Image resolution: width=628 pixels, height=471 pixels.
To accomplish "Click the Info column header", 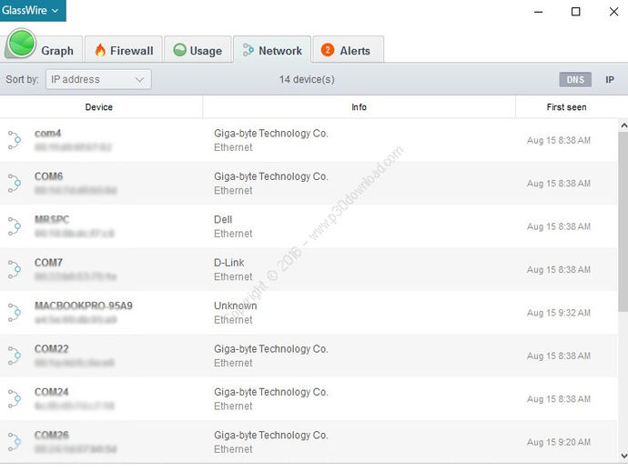I will [x=359, y=107].
